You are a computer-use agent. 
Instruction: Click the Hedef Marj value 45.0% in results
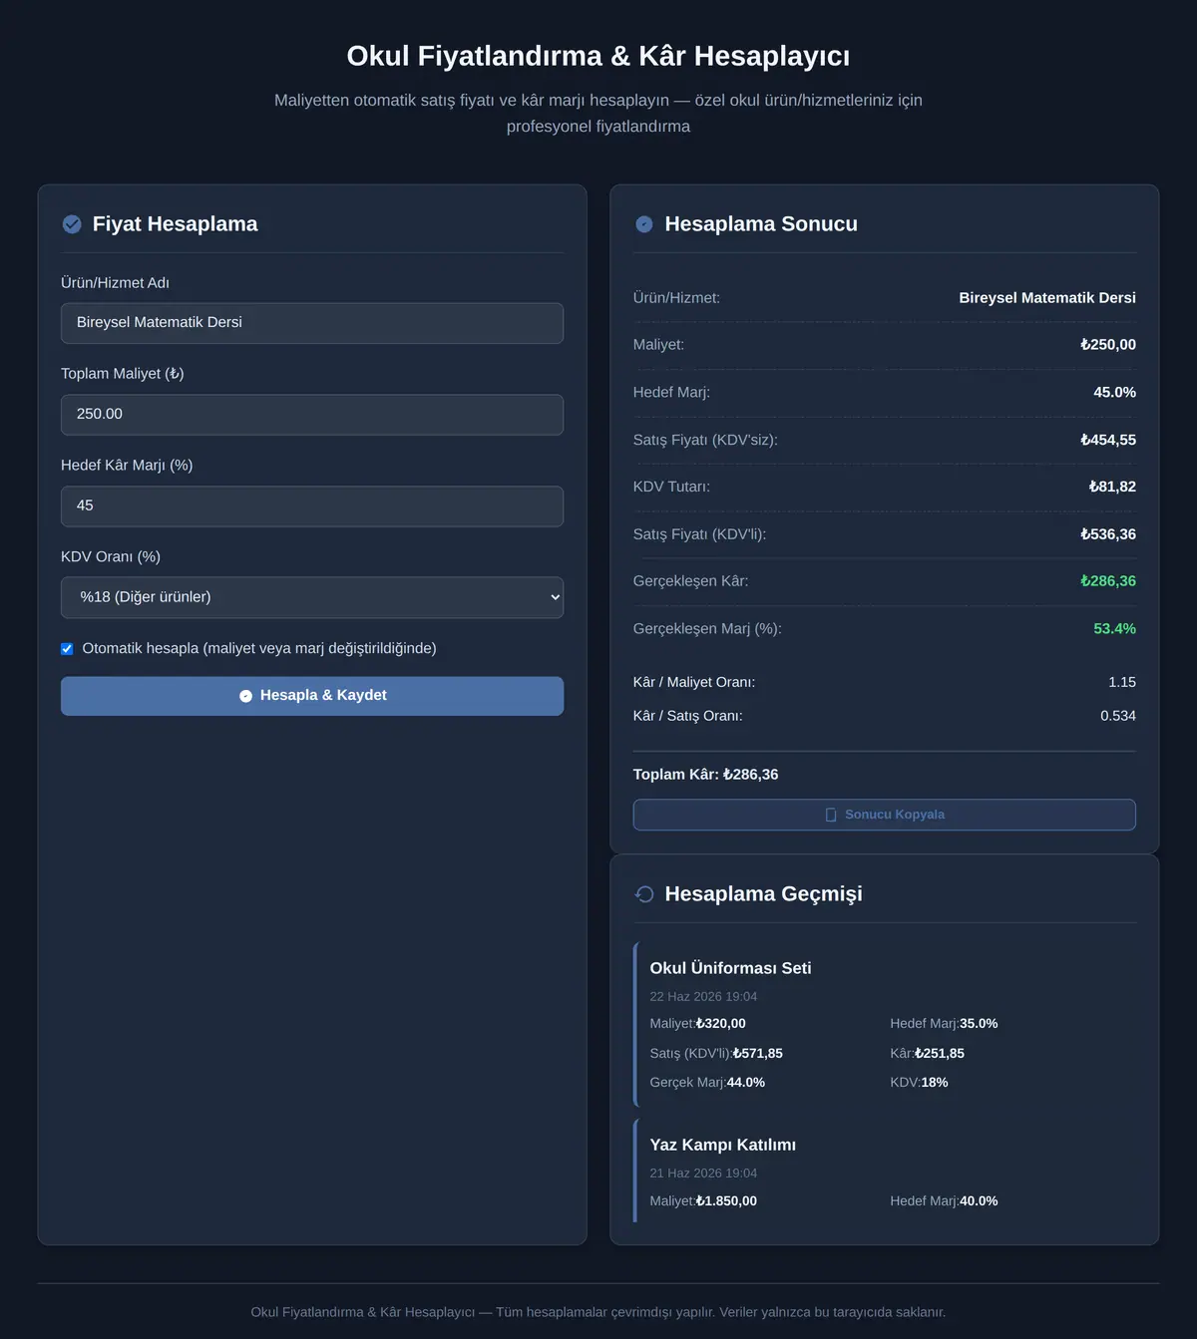[1114, 393]
